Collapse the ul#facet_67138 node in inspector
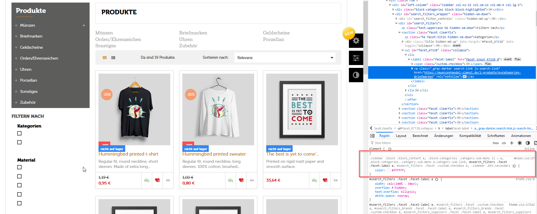 (x=403, y=50)
